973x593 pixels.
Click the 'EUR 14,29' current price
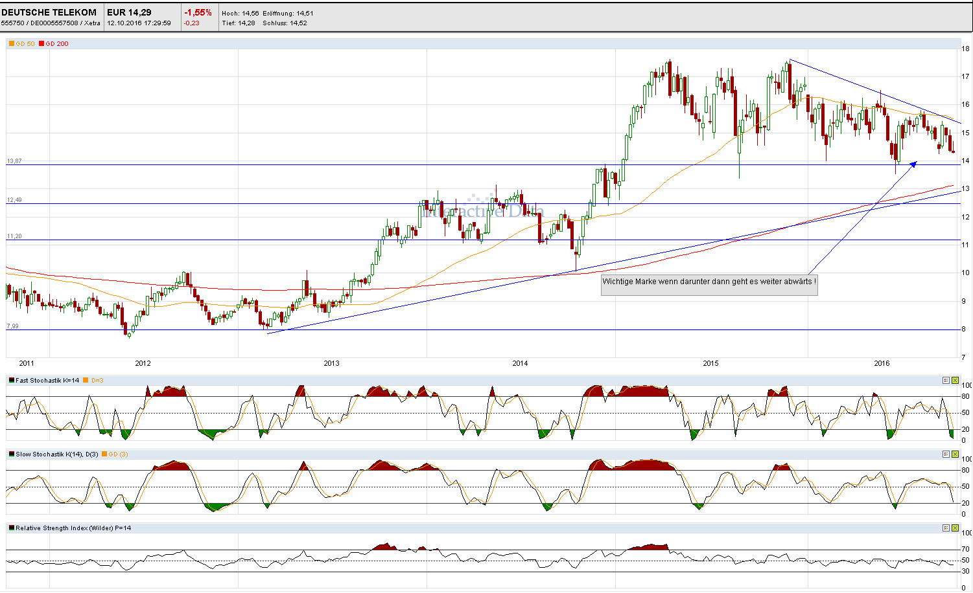click(130, 12)
